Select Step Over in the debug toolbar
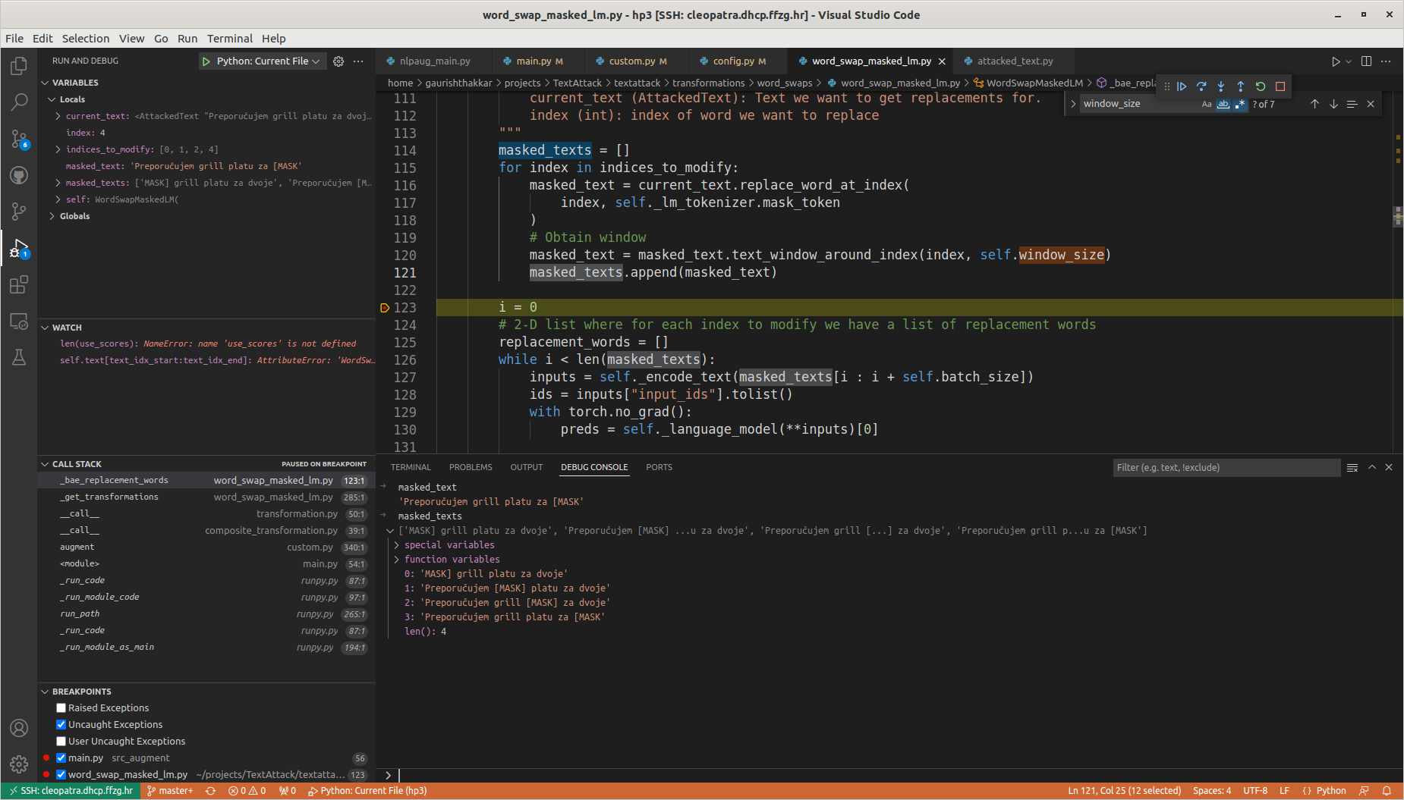 (1201, 86)
